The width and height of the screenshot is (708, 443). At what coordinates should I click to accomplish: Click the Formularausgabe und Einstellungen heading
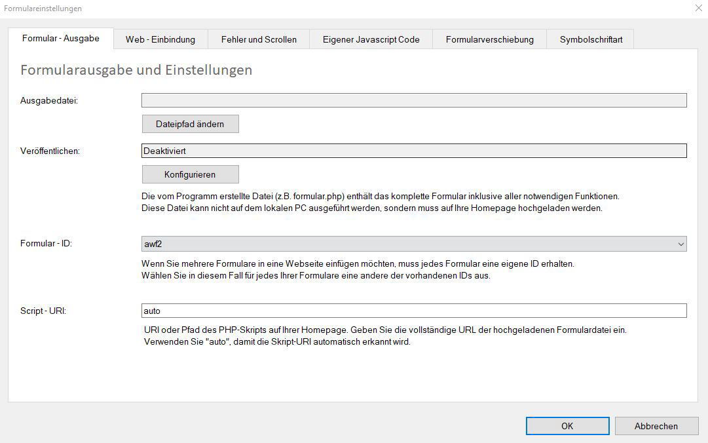point(136,70)
